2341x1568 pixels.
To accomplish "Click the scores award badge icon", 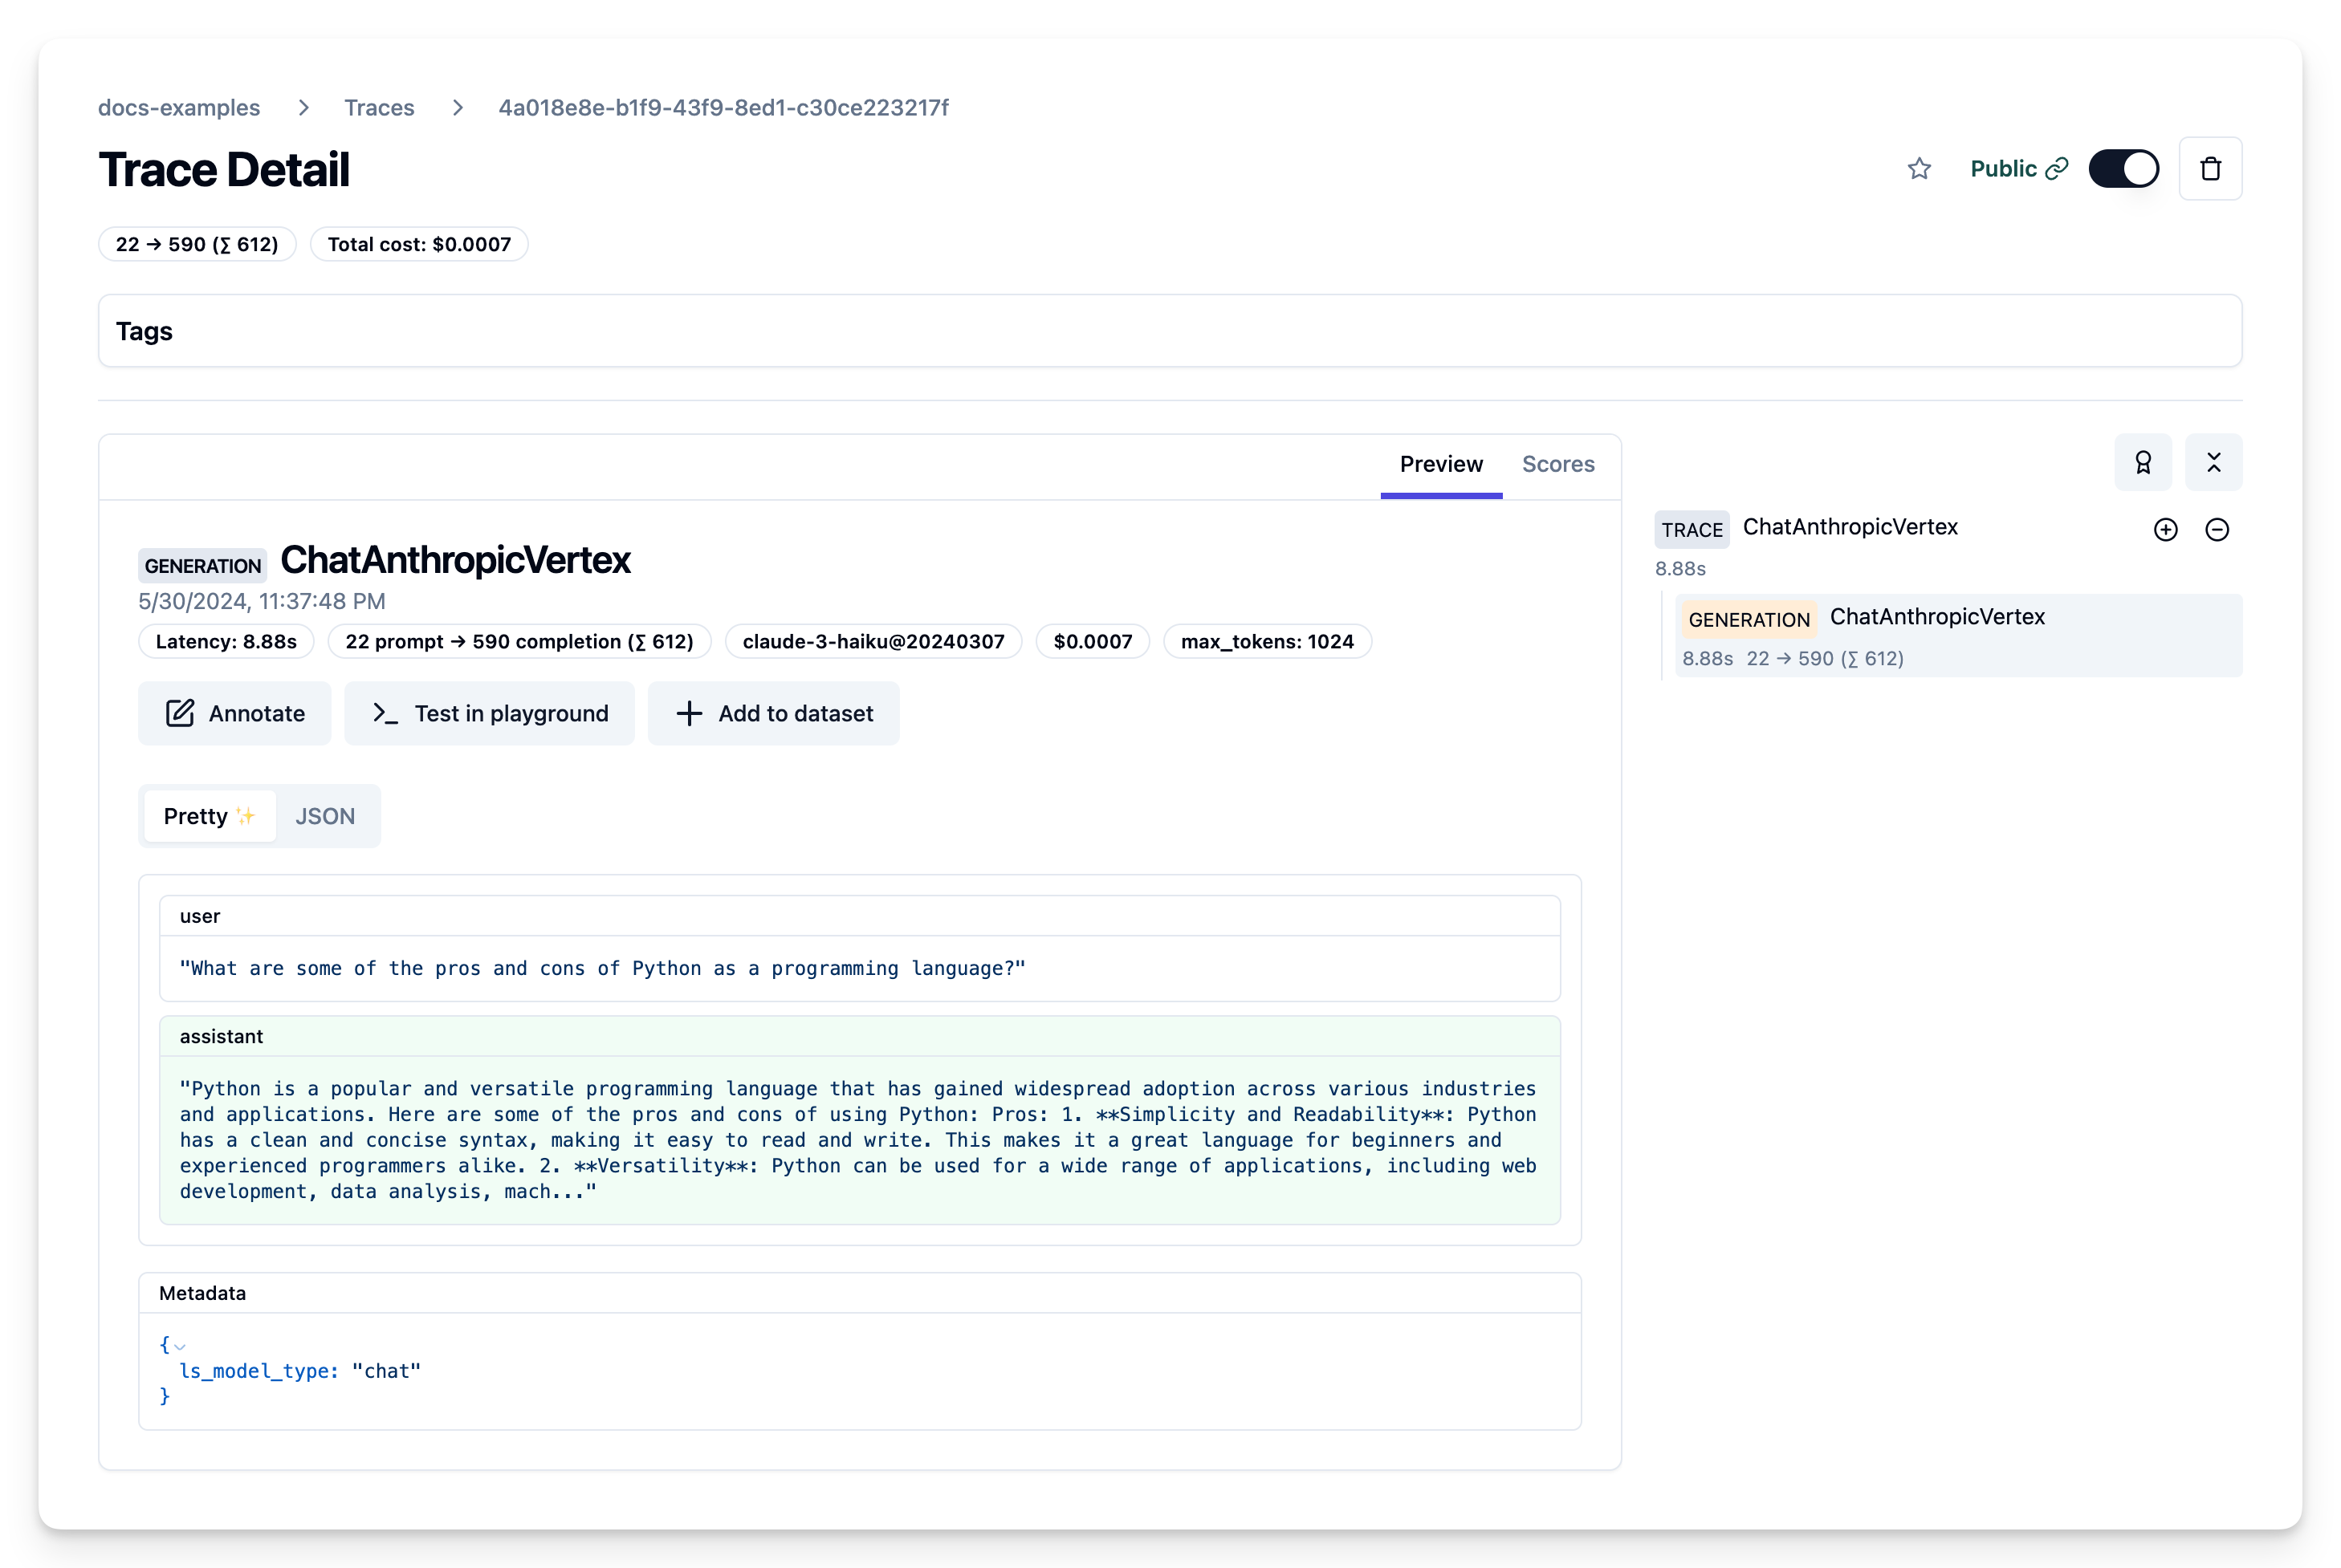I will [x=2142, y=463].
